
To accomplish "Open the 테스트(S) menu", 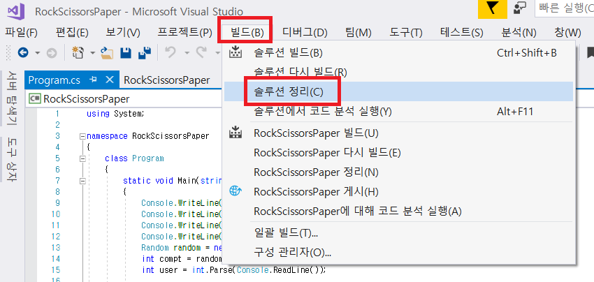I will (x=462, y=33).
